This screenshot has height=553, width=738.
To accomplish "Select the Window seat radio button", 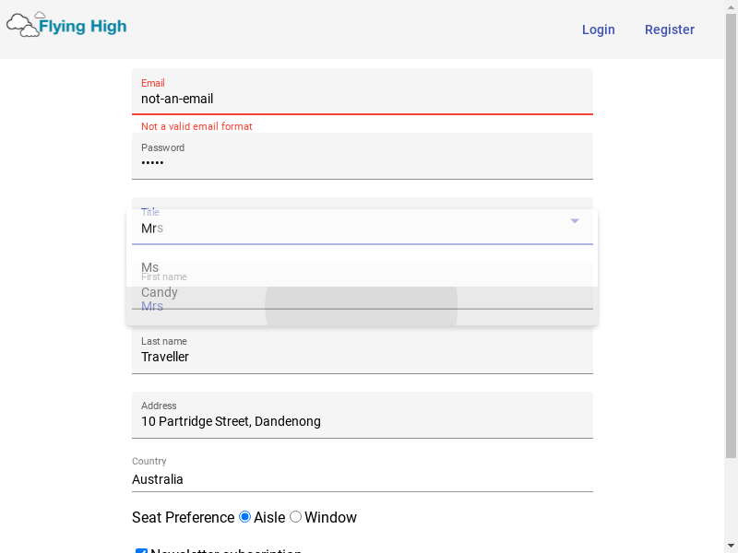I will point(295,517).
